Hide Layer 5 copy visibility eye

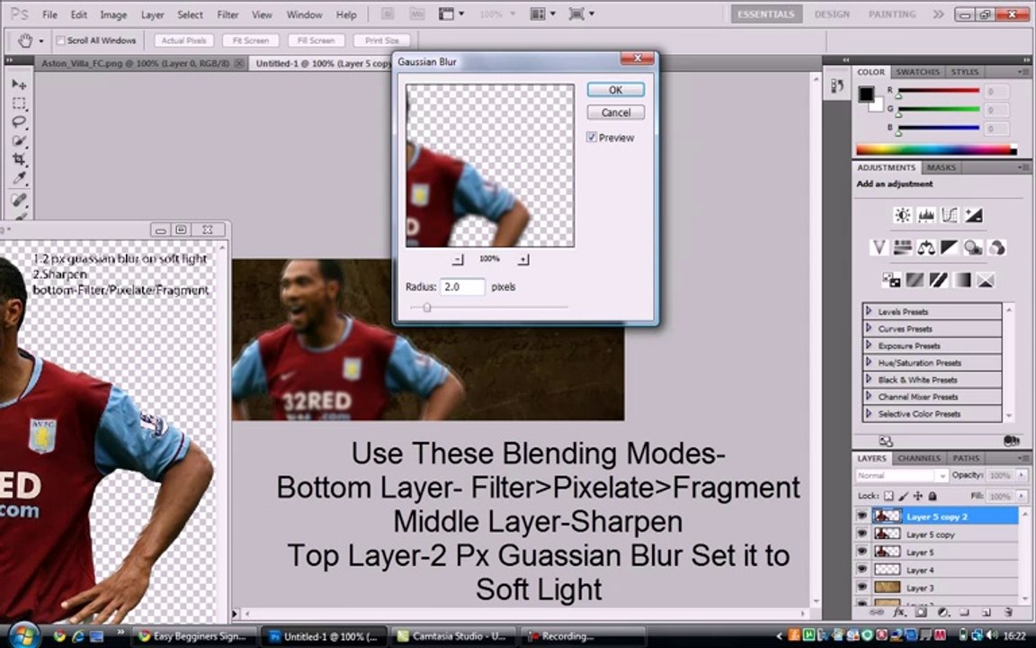pyautogui.click(x=862, y=534)
